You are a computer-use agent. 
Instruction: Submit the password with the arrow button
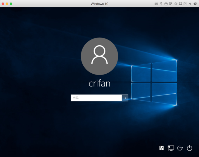pyautogui.click(x=125, y=98)
